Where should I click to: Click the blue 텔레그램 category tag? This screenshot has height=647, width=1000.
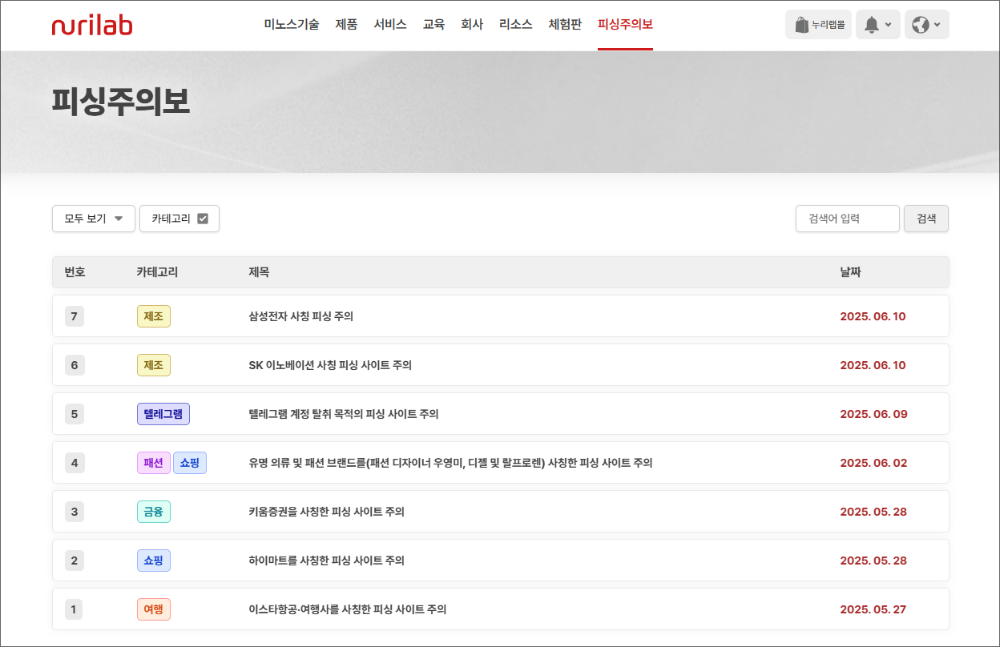(163, 414)
